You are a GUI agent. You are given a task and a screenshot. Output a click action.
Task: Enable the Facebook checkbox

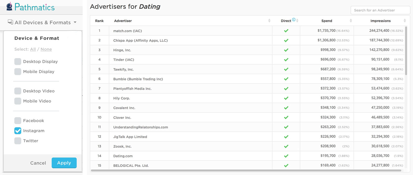[x=18, y=120]
